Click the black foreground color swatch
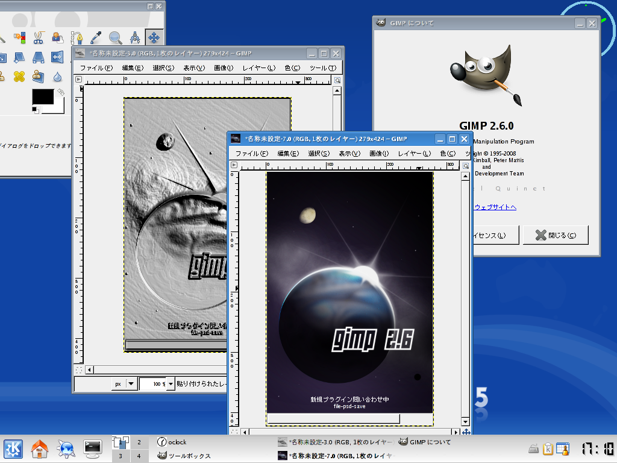617x463 pixels. click(43, 97)
